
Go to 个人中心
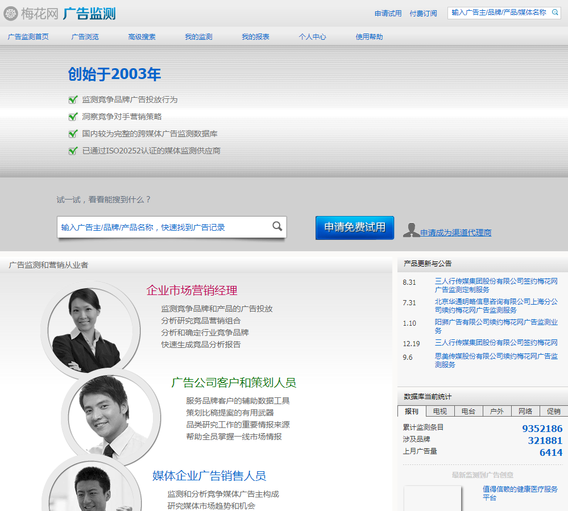pos(313,36)
